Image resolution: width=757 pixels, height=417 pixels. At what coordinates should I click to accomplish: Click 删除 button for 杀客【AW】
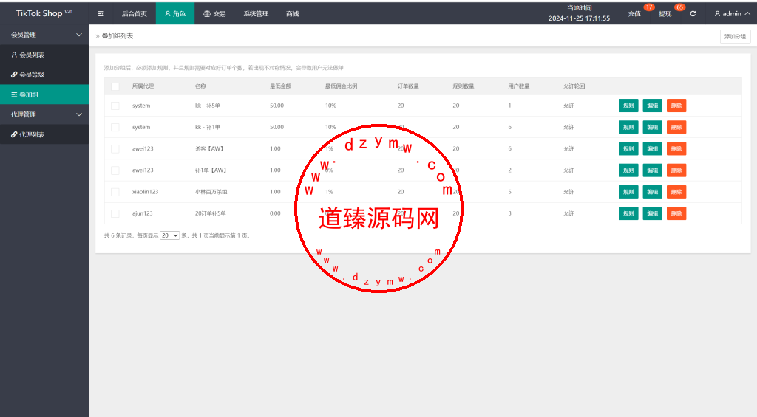(676, 149)
